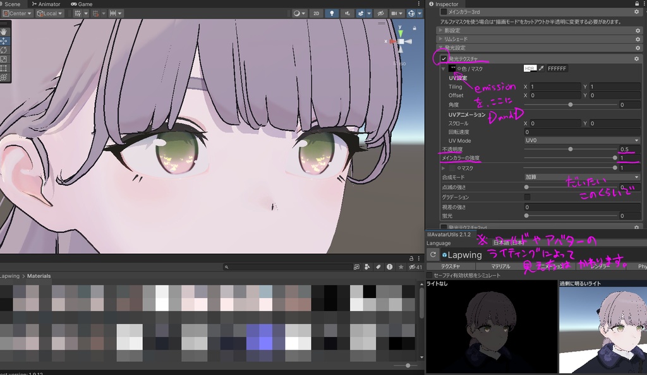The width and height of the screenshot is (647, 375).
Task: Enable the 発光テクスチャ2nd checkbox
Action: pyautogui.click(x=444, y=227)
